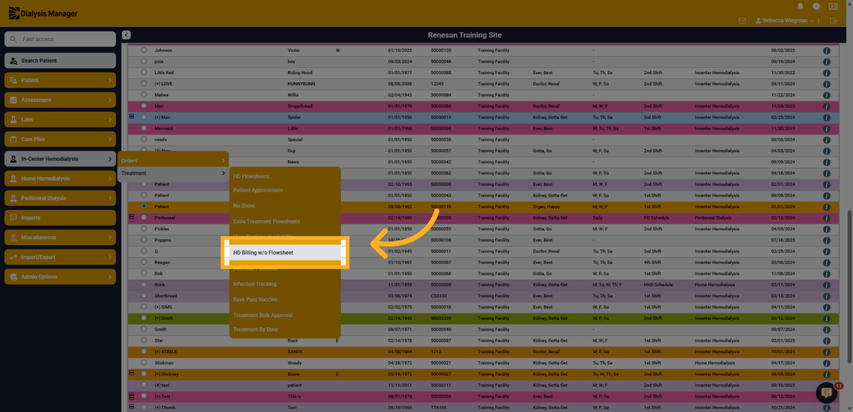Screen dimensions: 853x412
Task: Open the Admin Options sidebar button
Action: click(60, 277)
